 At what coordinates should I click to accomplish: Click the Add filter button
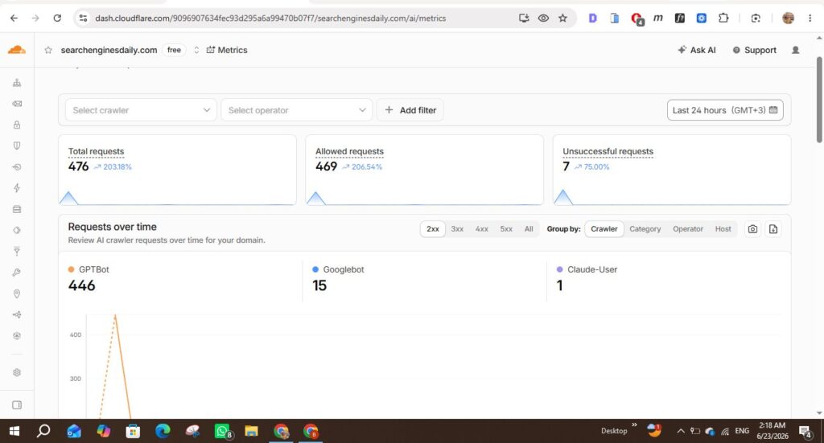click(x=410, y=110)
